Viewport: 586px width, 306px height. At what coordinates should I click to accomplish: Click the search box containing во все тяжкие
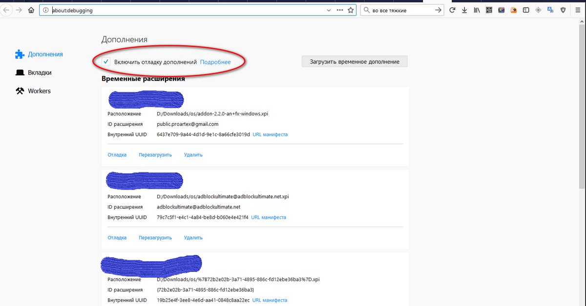tap(401, 10)
